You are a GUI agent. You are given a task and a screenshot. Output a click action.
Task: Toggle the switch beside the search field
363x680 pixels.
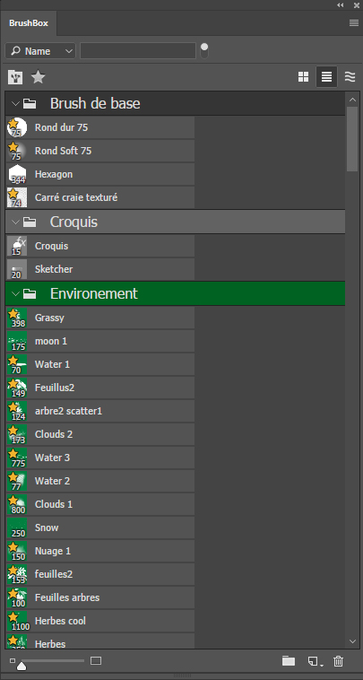point(204,50)
